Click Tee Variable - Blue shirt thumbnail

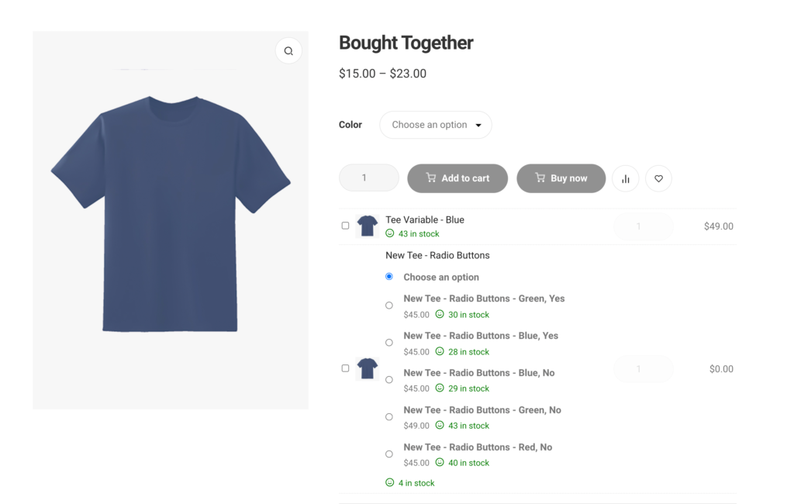pos(367,226)
